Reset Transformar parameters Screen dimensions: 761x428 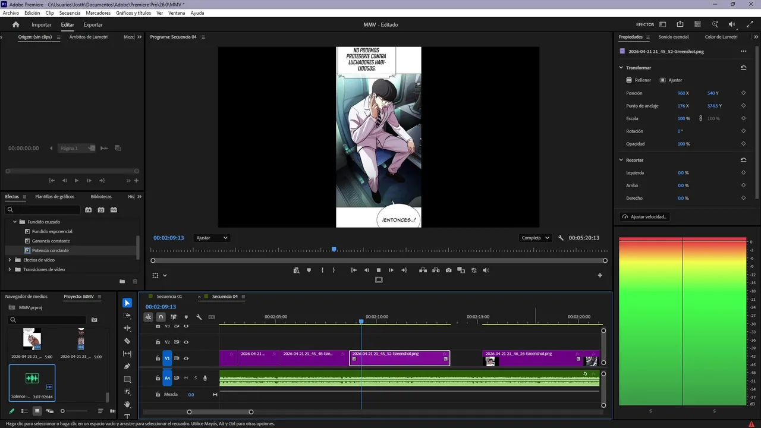743,68
